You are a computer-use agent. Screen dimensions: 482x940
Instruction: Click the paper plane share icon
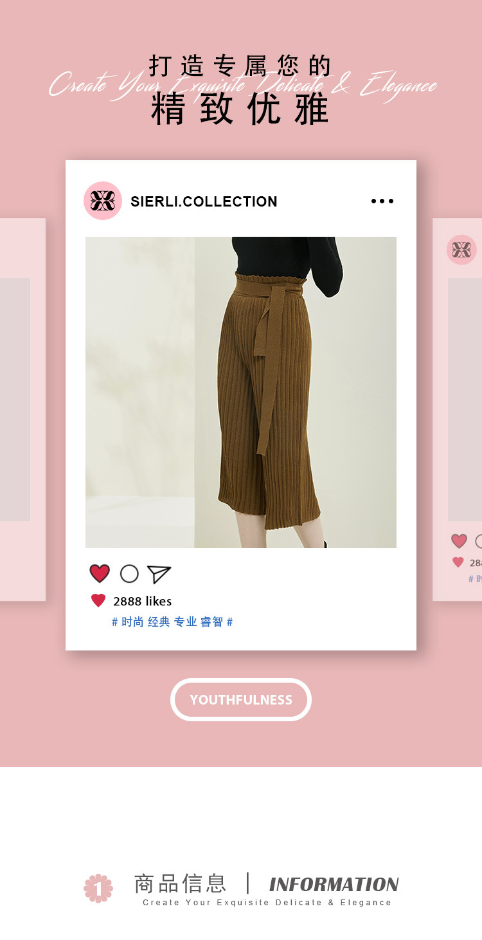pyautogui.click(x=159, y=574)
